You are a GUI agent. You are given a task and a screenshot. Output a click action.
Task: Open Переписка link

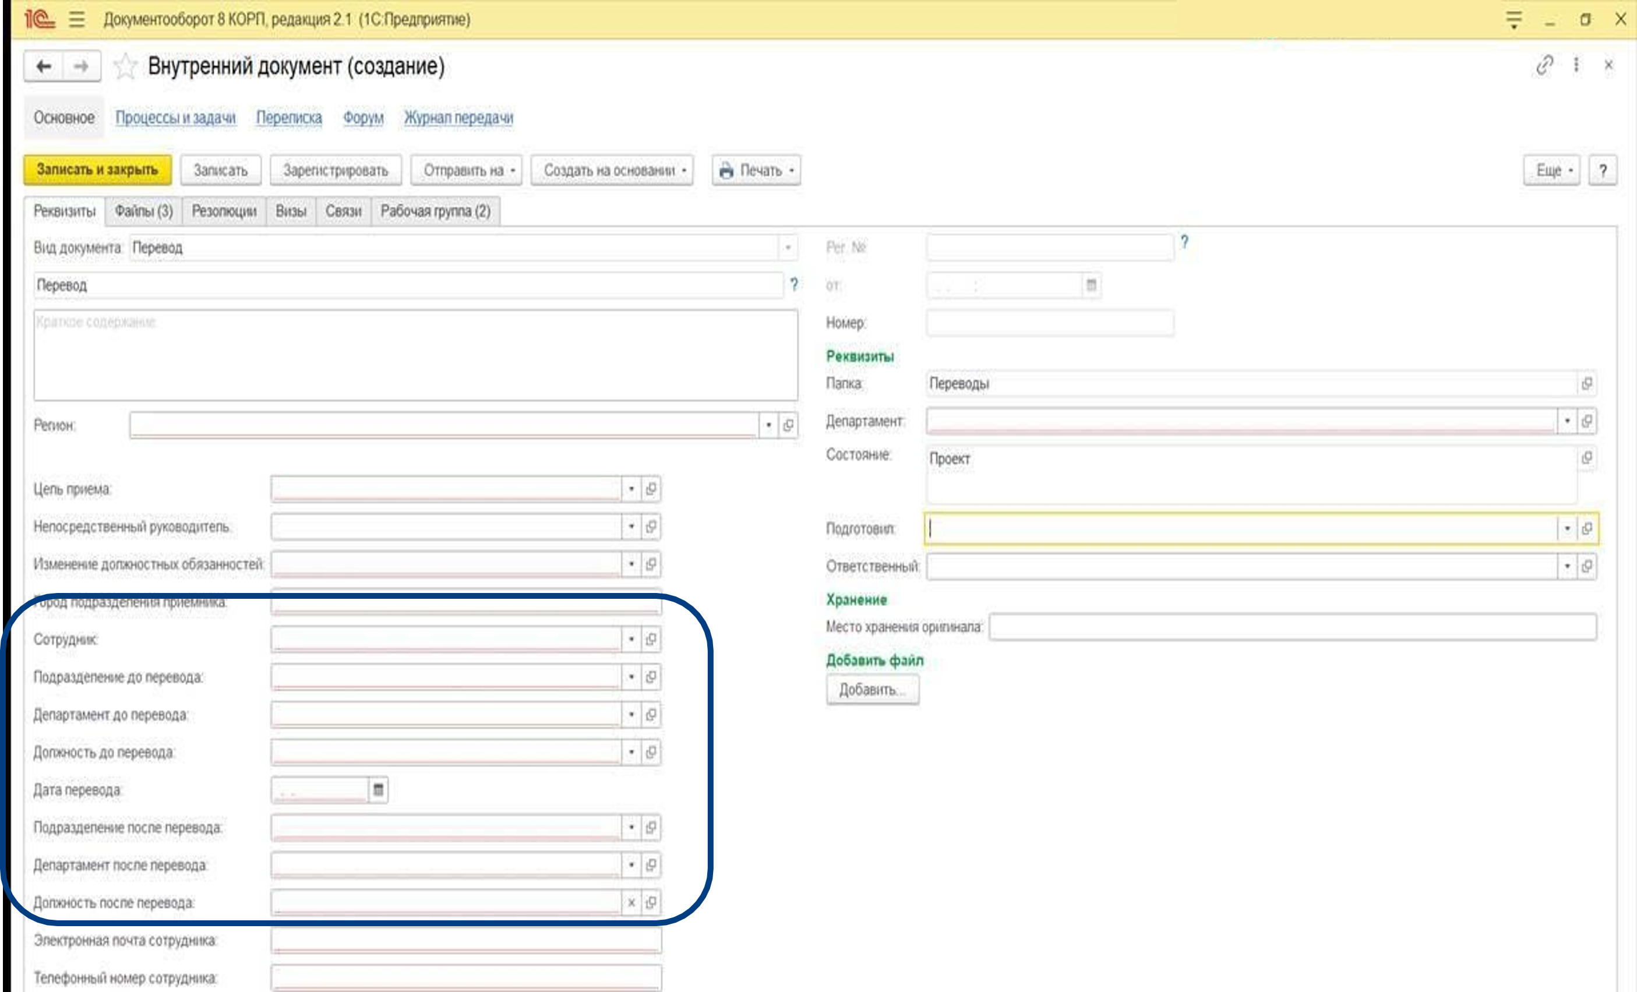pyautogui.click(x=289, y=118)
